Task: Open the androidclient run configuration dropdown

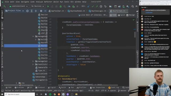Action: pos(18,6)
